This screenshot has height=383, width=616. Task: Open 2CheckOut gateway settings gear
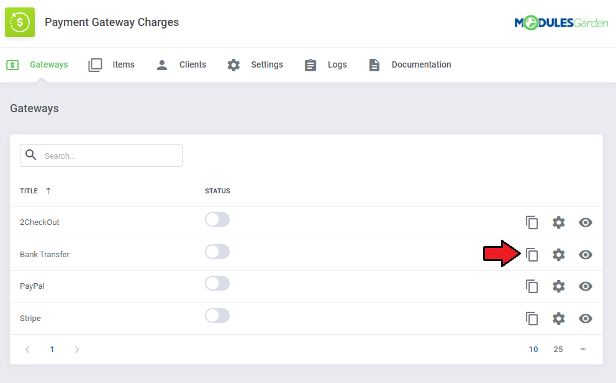(559, 222)
